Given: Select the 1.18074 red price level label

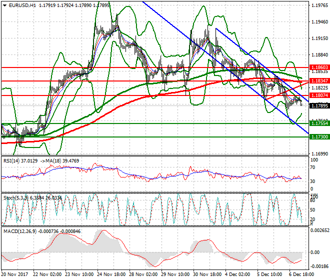Looking at the screenshot, I should 319,95.
